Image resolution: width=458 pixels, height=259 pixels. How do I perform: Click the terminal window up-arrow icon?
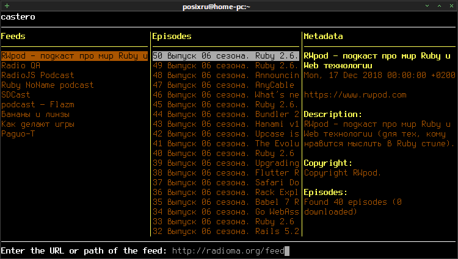(439, 6)
